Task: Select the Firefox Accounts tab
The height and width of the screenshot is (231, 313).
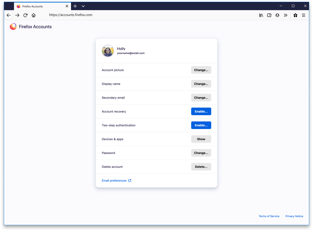Action: click(42, 6)
